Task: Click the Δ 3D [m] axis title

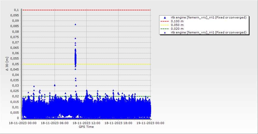Action: [7, 64]
